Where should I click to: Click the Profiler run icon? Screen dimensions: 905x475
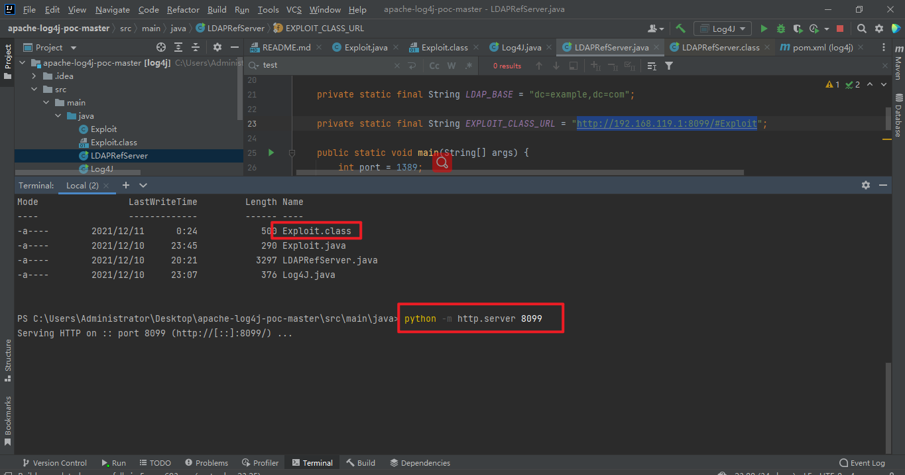pyautogui.click(x=815, y=29)
